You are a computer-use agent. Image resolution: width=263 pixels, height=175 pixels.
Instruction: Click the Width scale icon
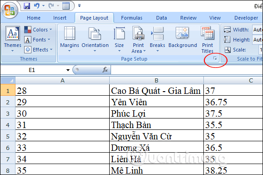pos(227,30)
